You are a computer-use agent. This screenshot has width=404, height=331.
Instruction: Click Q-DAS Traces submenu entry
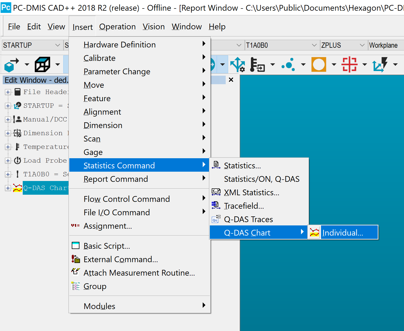[x=248, y=219]
